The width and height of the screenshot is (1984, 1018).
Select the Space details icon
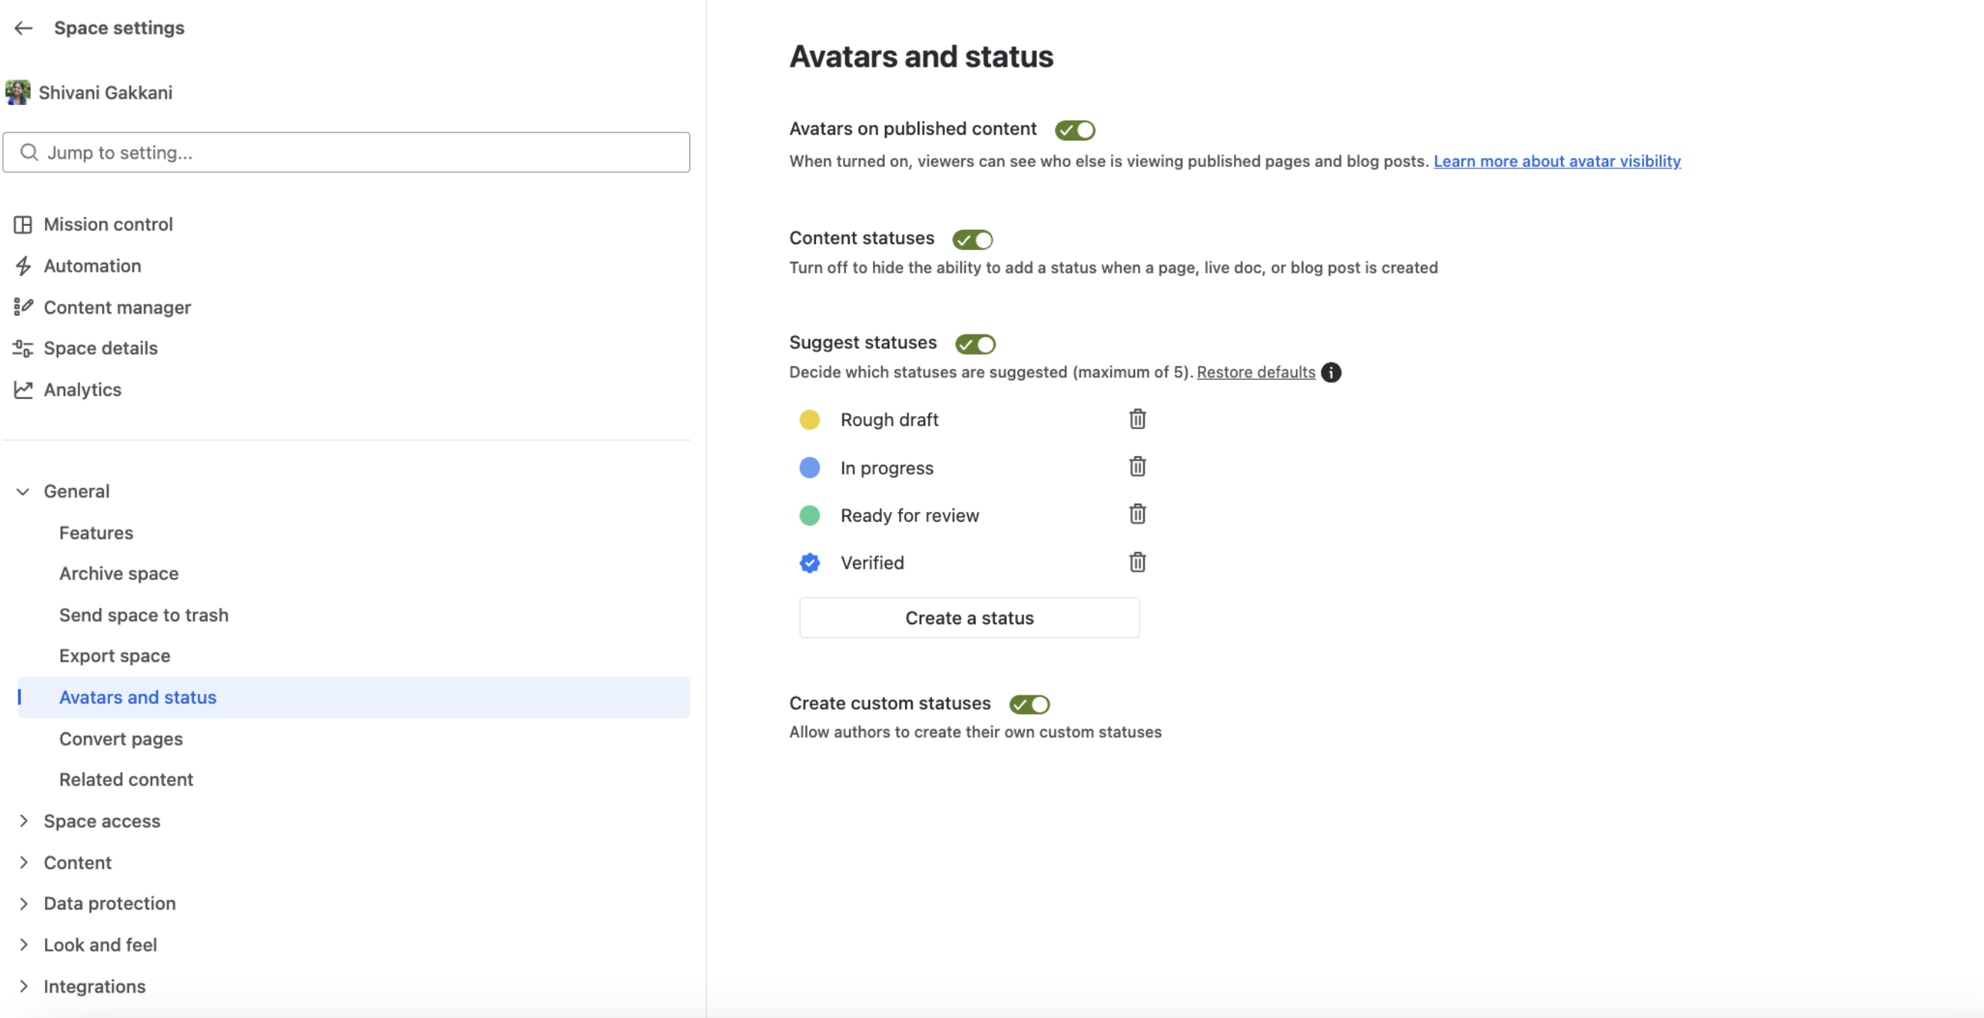[x=23, y=348]
